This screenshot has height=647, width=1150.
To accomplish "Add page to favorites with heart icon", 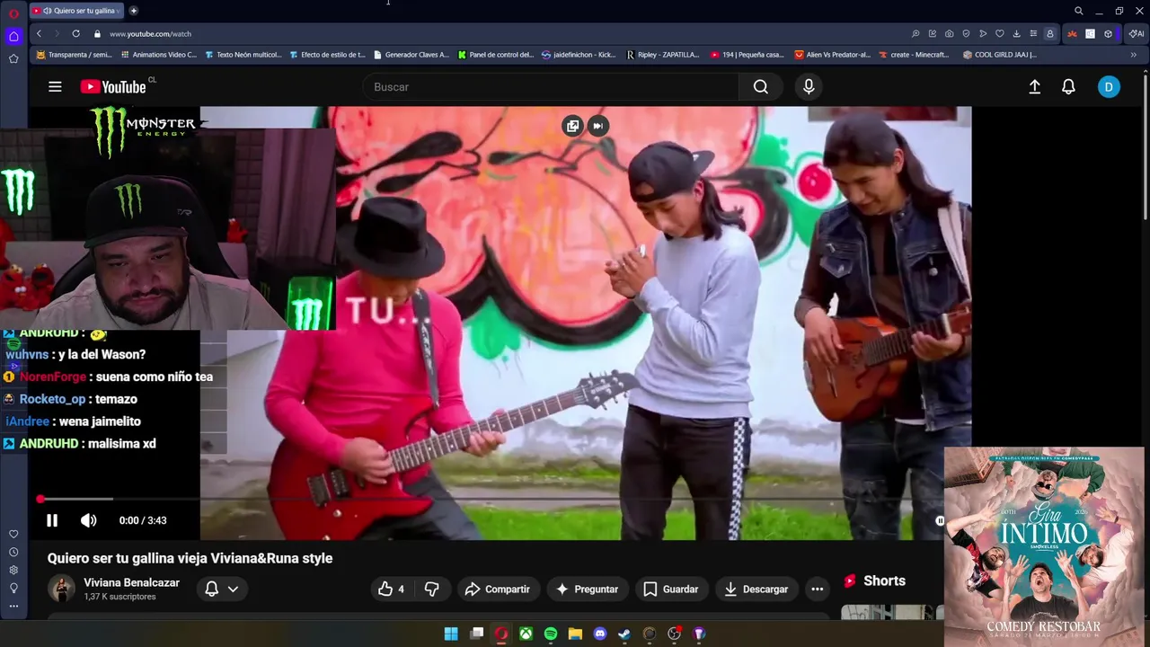I will coord(999,33).
